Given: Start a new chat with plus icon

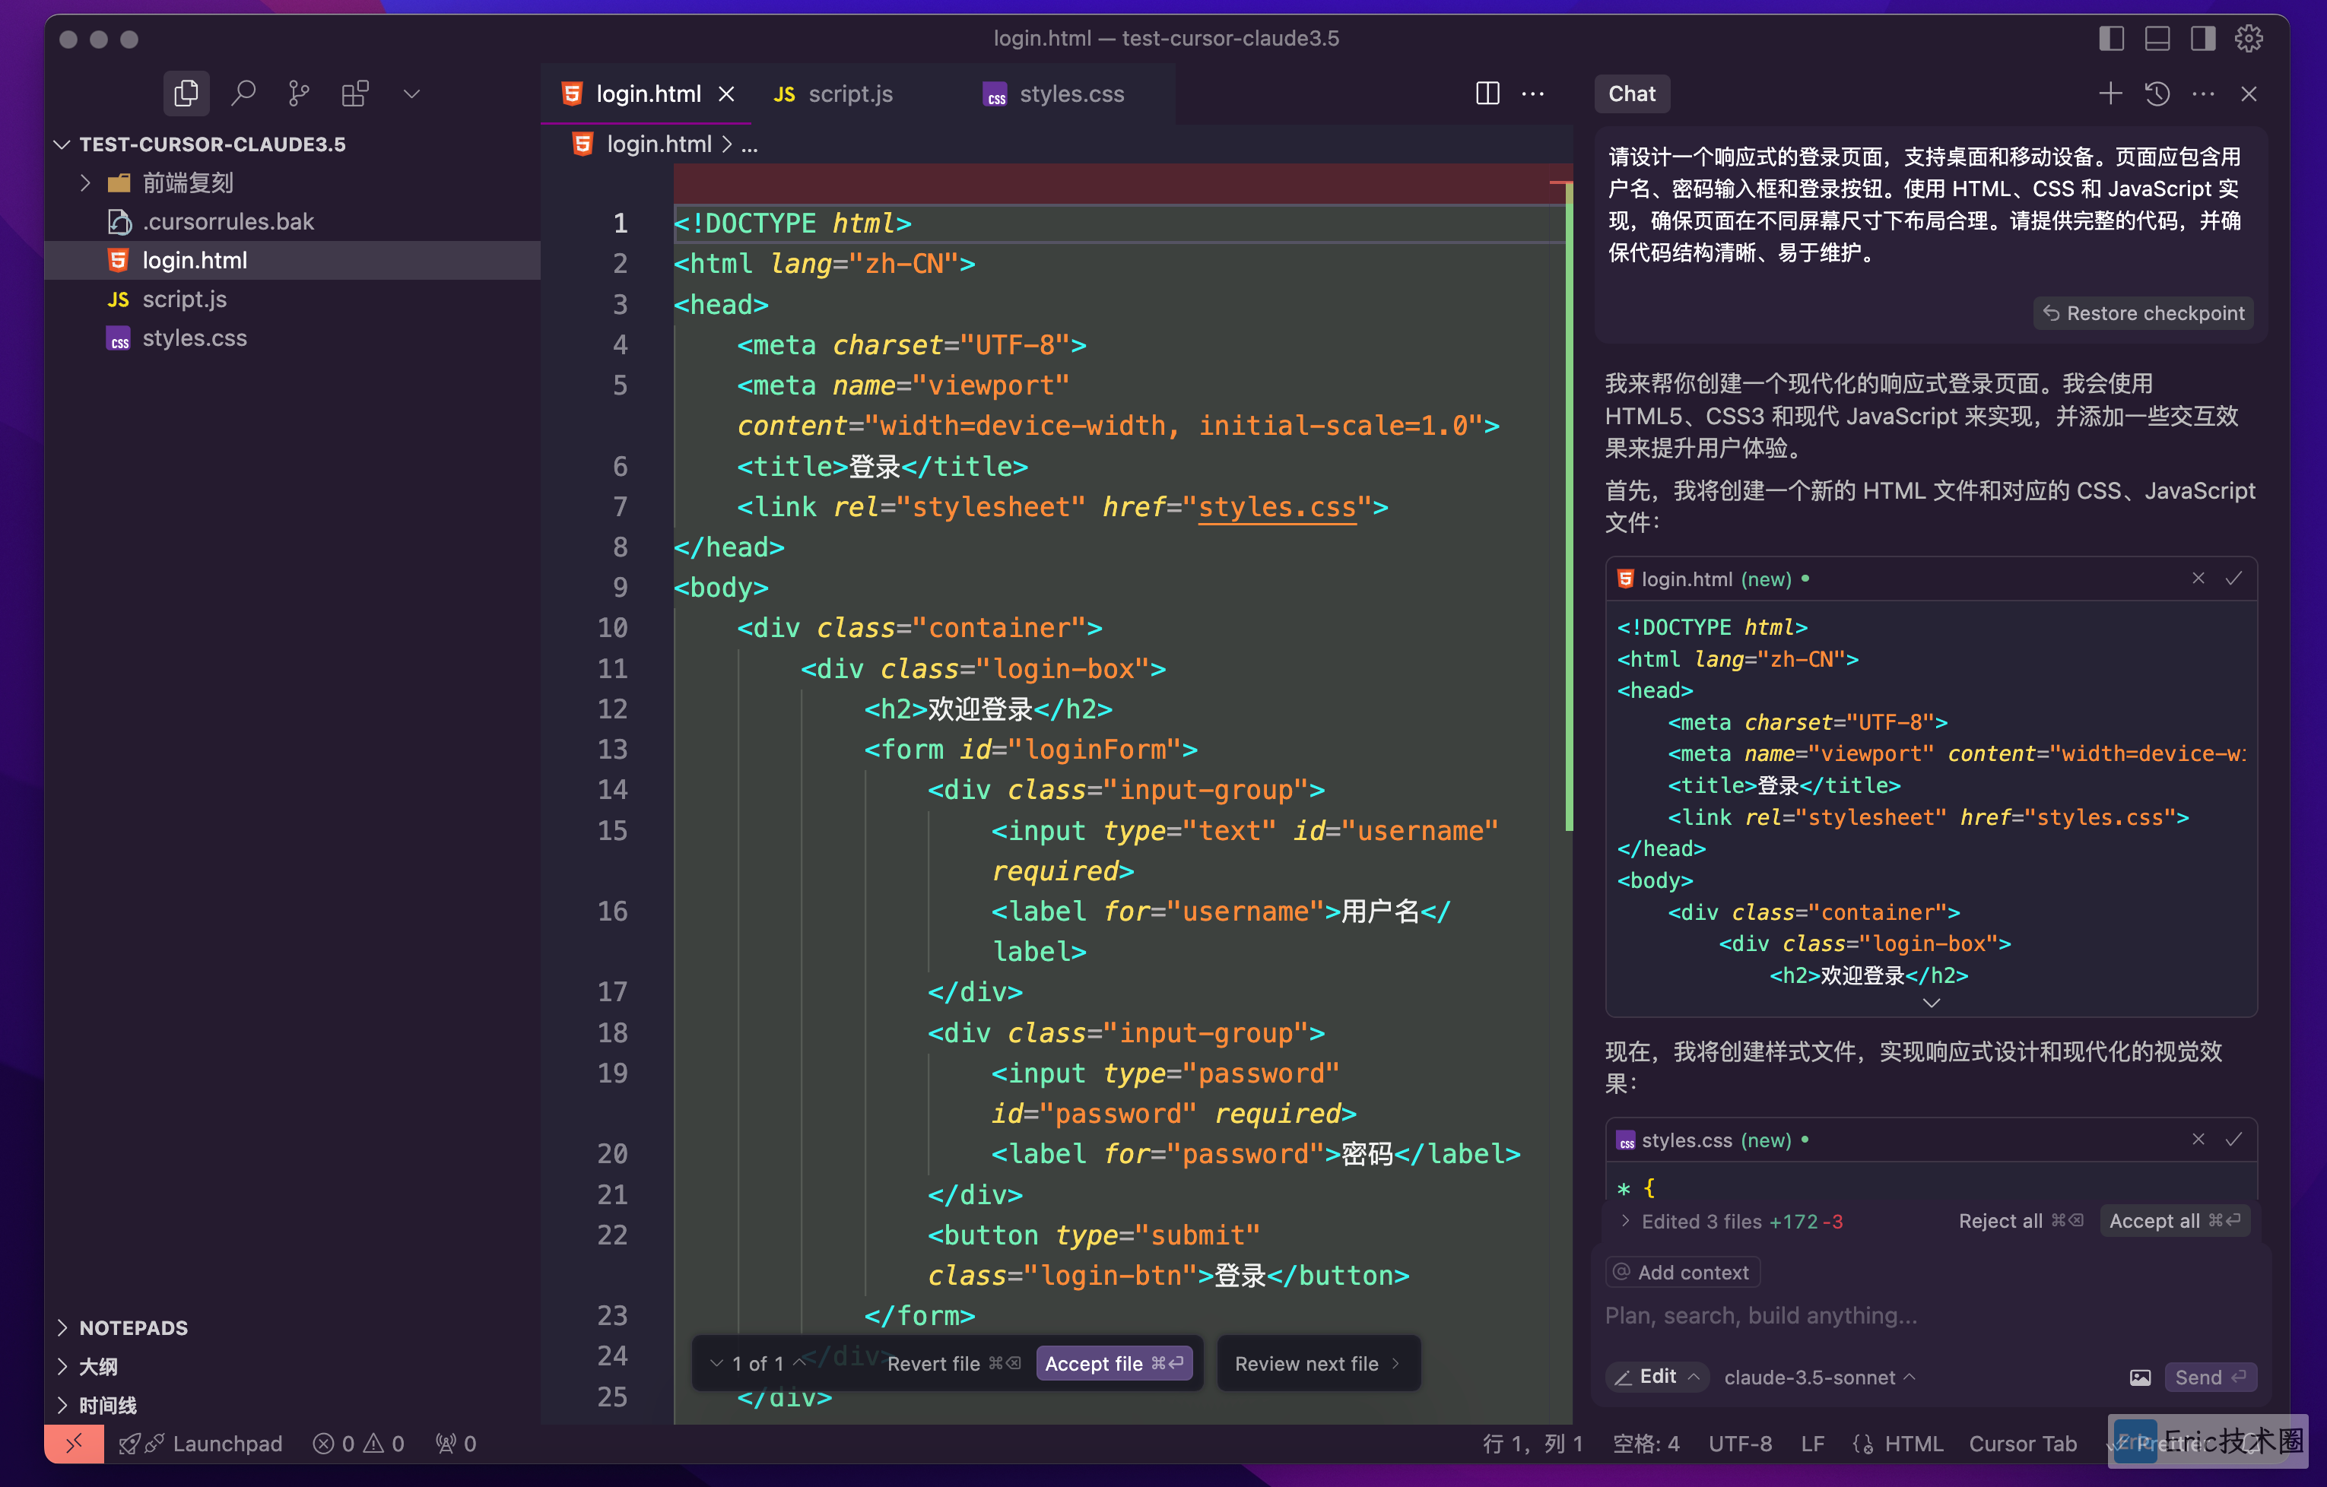Looking at the screenshot, I should coord(2110,94).
